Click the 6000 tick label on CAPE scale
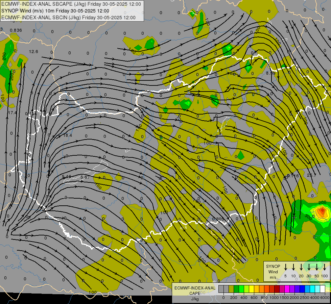331x304 pixels. [x=325, y=298]
